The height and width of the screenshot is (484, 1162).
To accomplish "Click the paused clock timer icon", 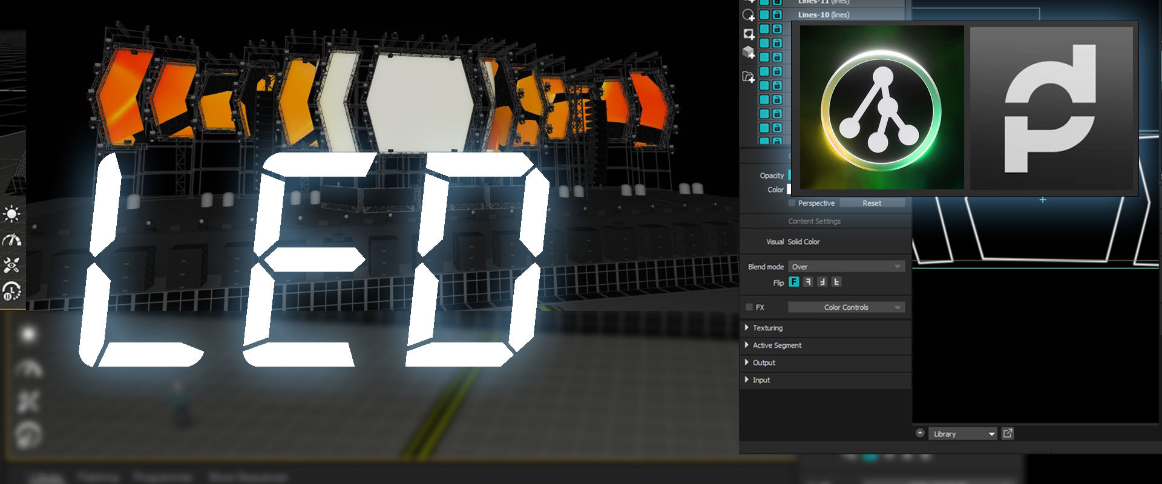I will (x=11, y=291).
